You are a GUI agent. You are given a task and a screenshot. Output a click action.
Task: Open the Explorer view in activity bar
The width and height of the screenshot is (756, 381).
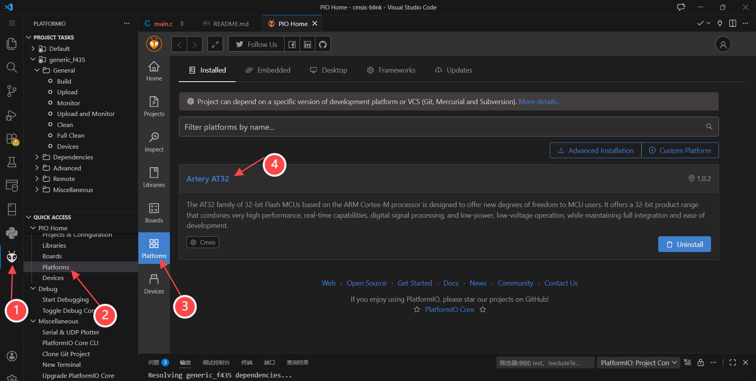click(12, 43)
